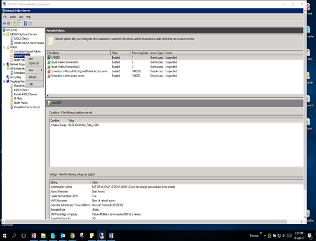Collapse the RADIUS Clients and Servers node
The height and width of the screenshot is (241, 316).
tap(4, 34)
